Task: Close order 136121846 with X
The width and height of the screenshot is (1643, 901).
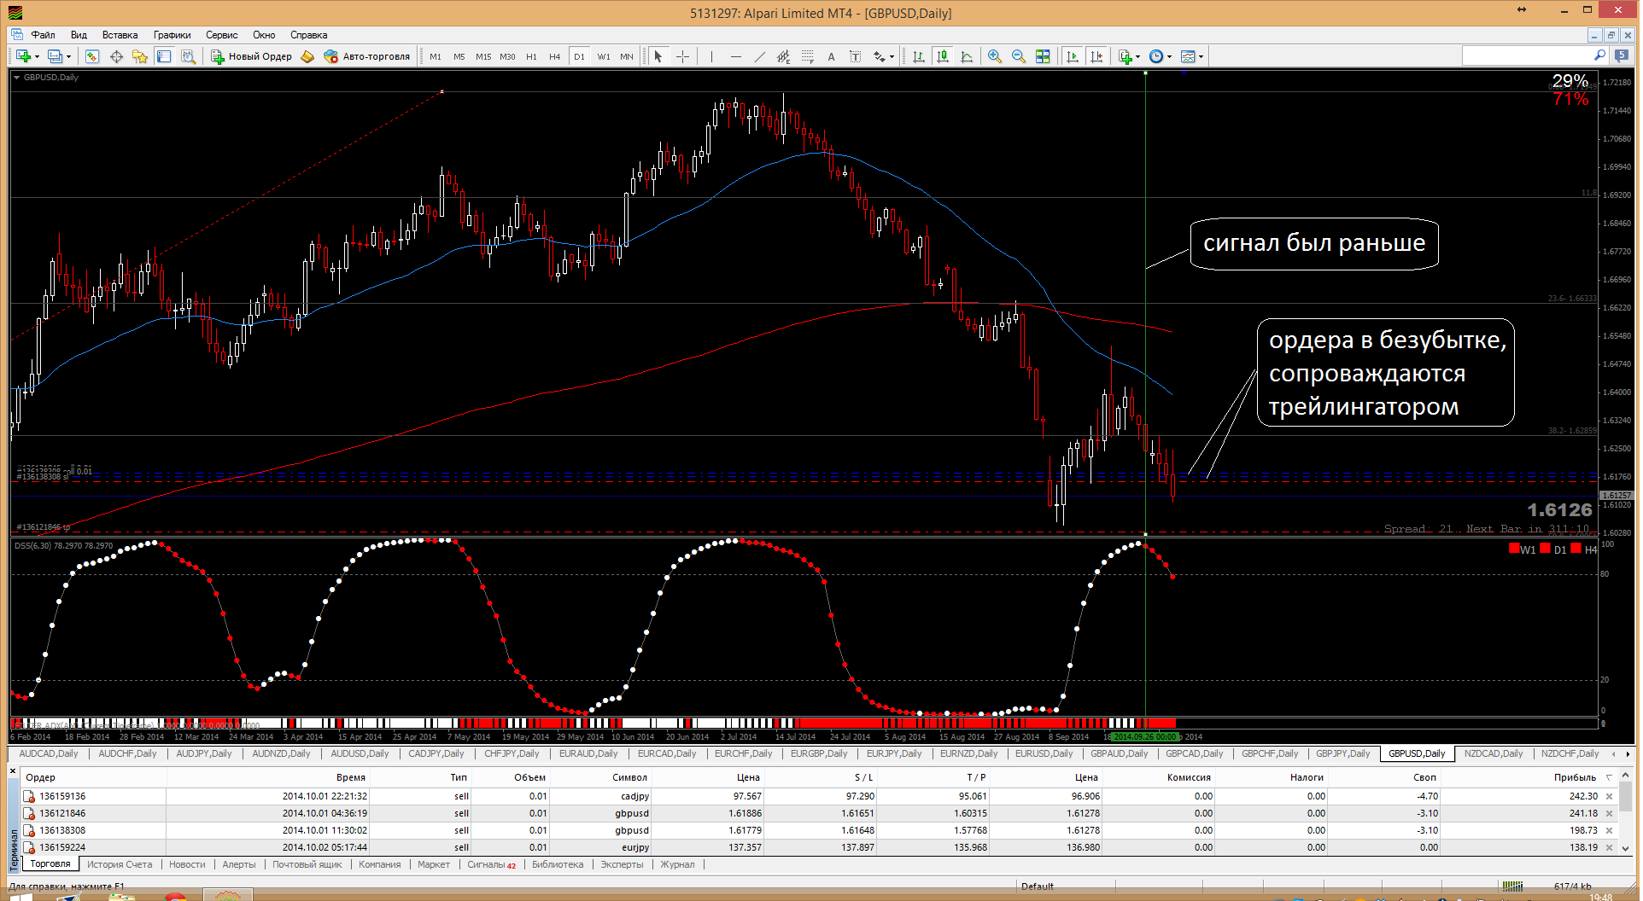Action: click(1610, 814)
